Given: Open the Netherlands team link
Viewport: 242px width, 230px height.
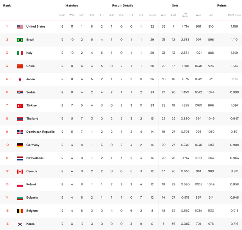Looking at the screenshot, I should [x=35, y=158].
